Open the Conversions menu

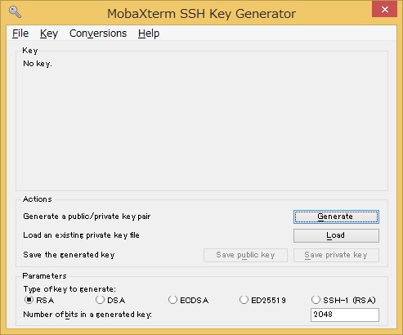tap(98, 33)
